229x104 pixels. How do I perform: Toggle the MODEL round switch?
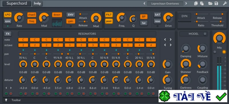pyautogui.click(x=205, y=34)
